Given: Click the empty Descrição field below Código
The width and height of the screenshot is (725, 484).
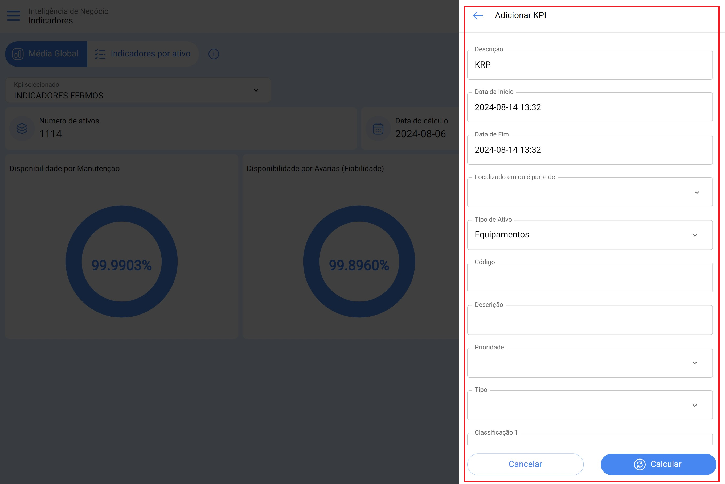Looking at the screenshot, I should pyautogui.click(x=590, y=320).
